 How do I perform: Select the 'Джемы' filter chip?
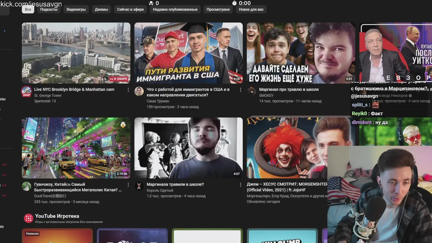101,9
